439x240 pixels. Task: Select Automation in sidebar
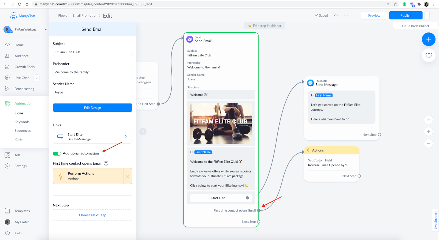click(23, 103)
